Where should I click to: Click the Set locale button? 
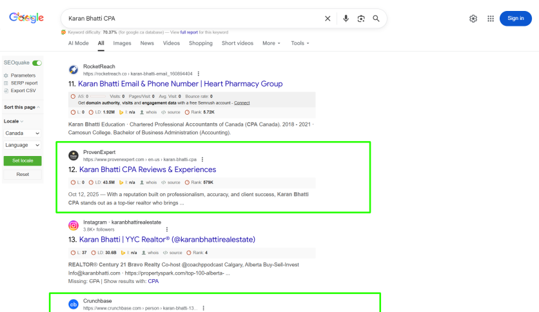(x=23, y=161)
